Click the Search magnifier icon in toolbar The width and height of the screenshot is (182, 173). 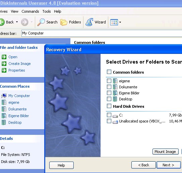coord(41,22)
